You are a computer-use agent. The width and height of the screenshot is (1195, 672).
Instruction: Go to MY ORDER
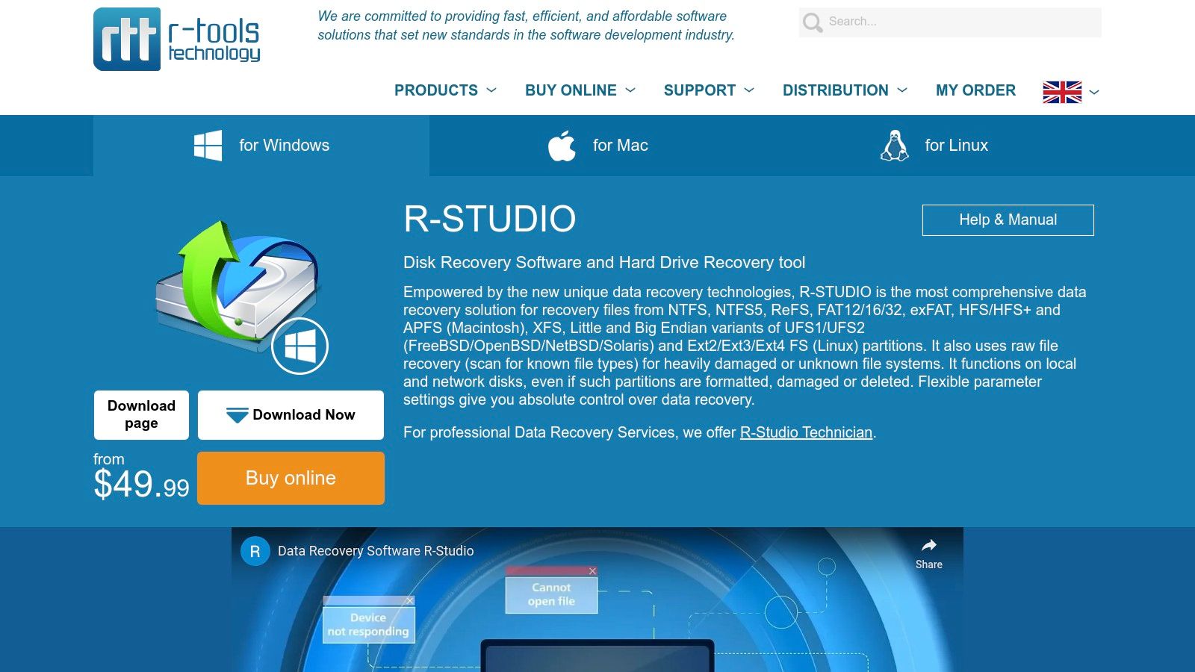pyautogui.click(x=975, y=90)
